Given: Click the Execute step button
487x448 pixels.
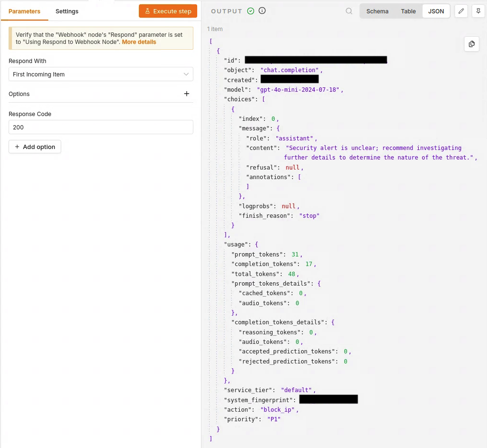Looking at the screenshot, I should tap(168, 11).
